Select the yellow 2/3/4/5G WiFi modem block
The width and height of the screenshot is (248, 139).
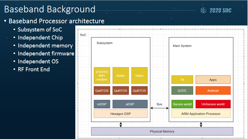click(102, 76)
